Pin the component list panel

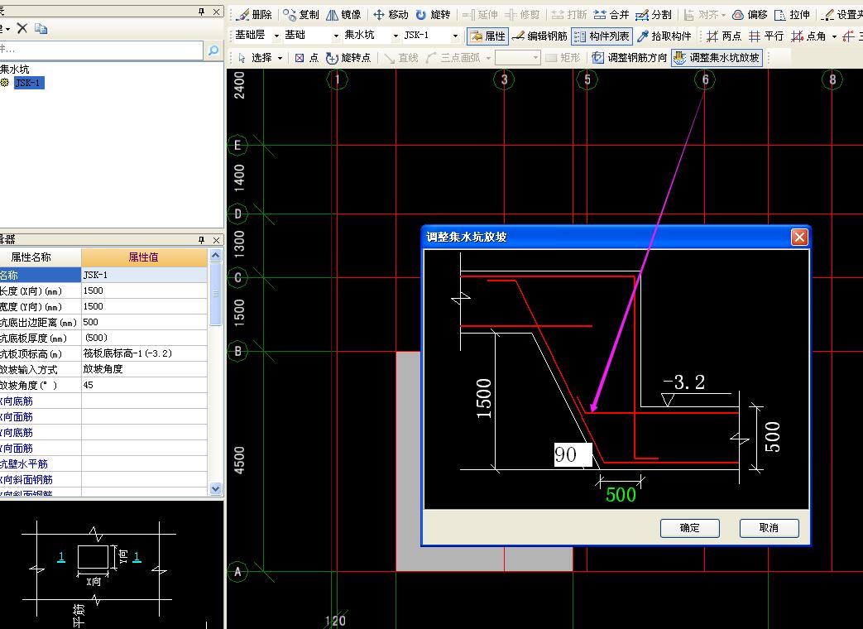point(201,12)
